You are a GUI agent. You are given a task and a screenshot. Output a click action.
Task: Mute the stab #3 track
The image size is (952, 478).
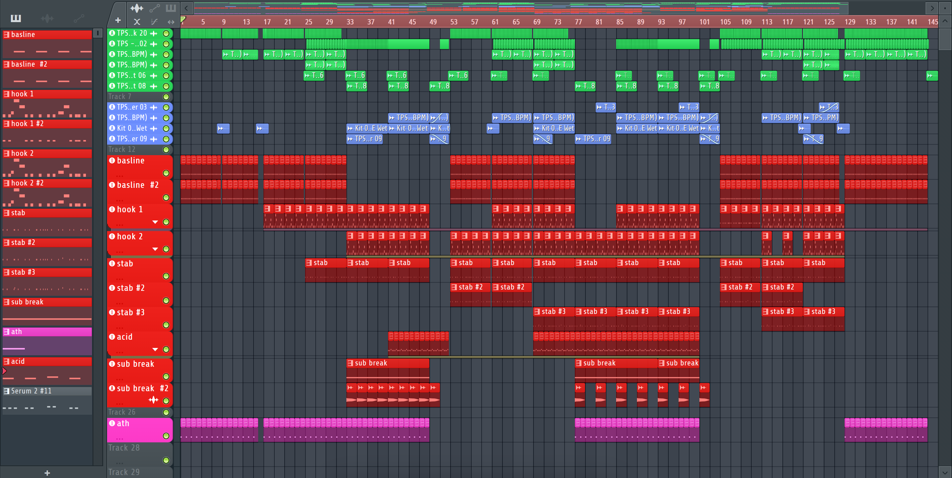pos(166,325)
